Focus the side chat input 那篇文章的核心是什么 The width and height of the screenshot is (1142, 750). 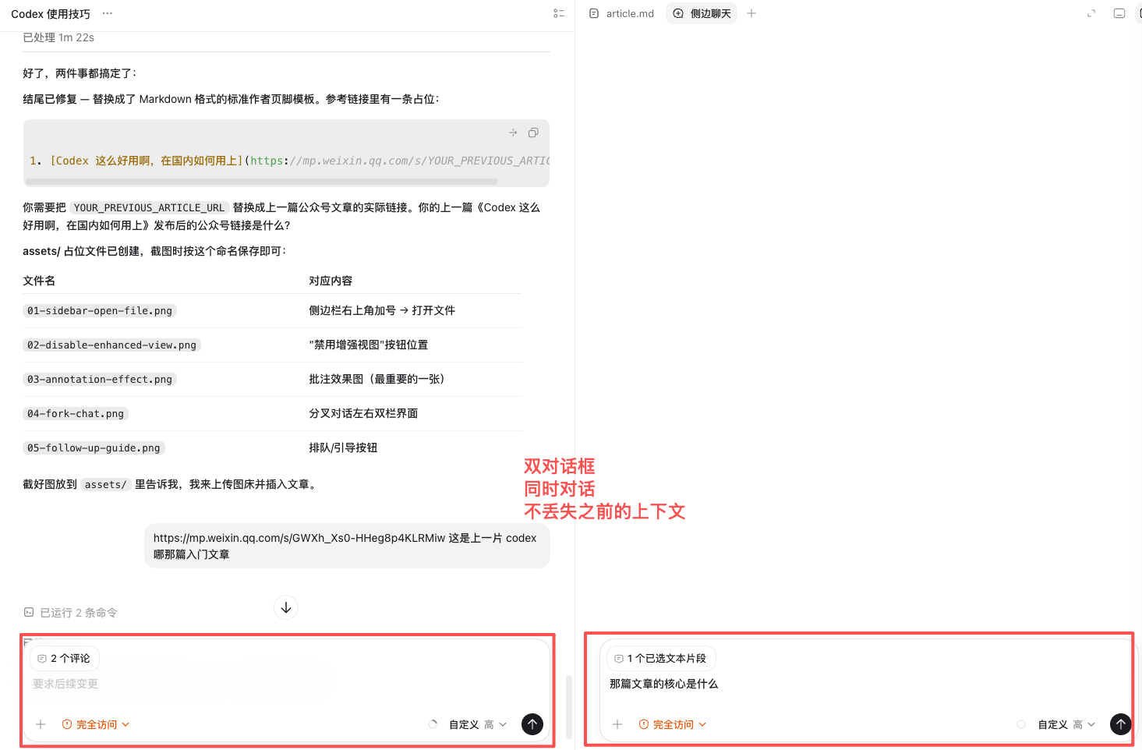(865, 684)
